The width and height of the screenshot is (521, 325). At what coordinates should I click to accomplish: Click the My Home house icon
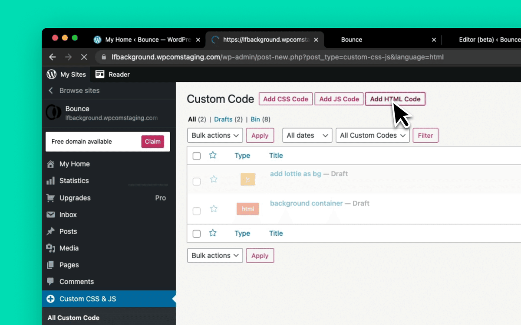tap(51, 164)
